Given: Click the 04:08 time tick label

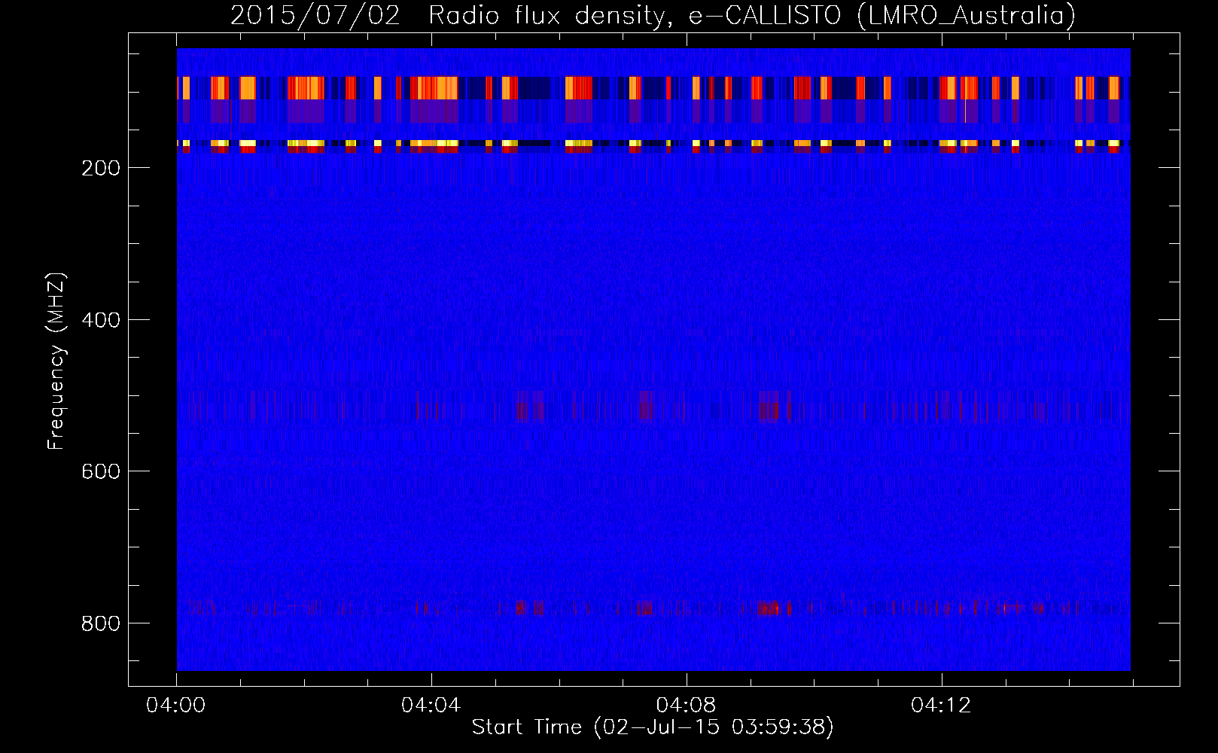Looking at the screenshot, I should click(x=687, y=706).
